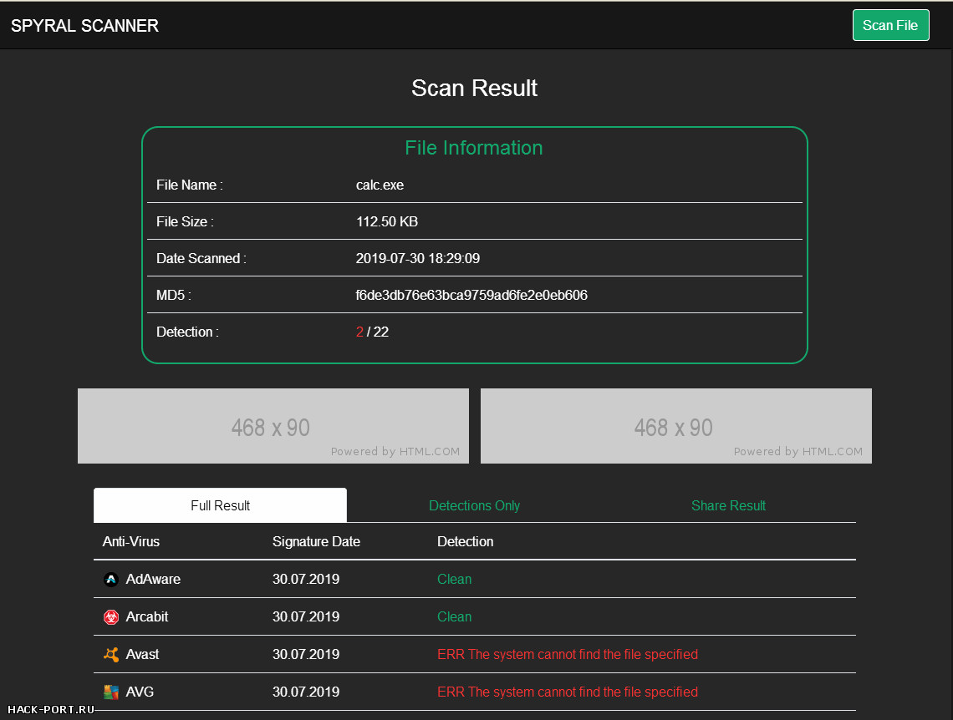Select the Full Result tab
Viewport: 953px width, 720px height.
220,505
